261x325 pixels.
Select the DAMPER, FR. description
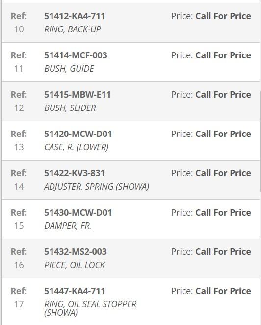click(x=68, y=226)
